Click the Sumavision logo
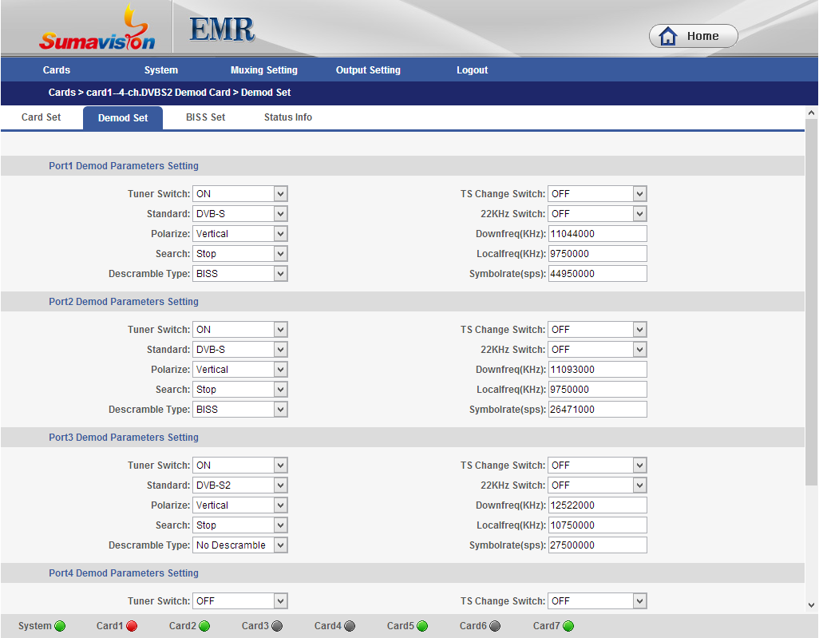This screenshot has width=819, height=638. (x=97, y=30)
